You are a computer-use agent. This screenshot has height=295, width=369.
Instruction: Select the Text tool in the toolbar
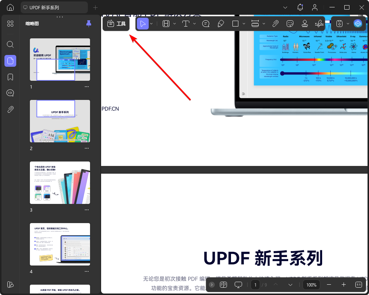pyautogui.click(x=186, y=23)
